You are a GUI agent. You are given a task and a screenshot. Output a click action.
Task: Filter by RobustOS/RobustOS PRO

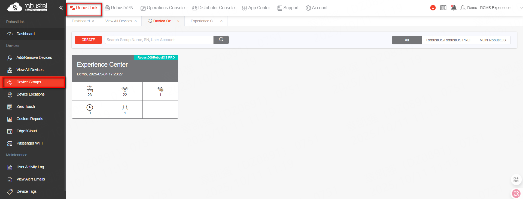pyautogui.click(x=448, y=40)
